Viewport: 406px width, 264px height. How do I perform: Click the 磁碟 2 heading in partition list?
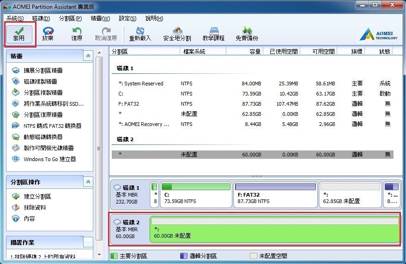tap(125, 139)
